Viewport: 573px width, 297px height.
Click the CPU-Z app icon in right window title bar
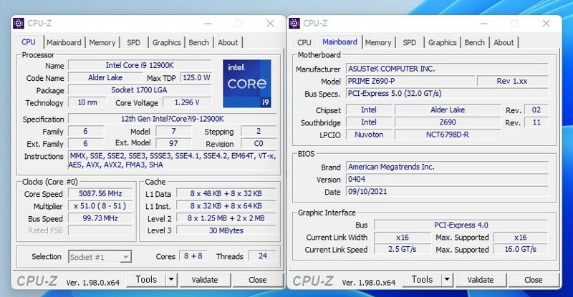click(294, 24)
